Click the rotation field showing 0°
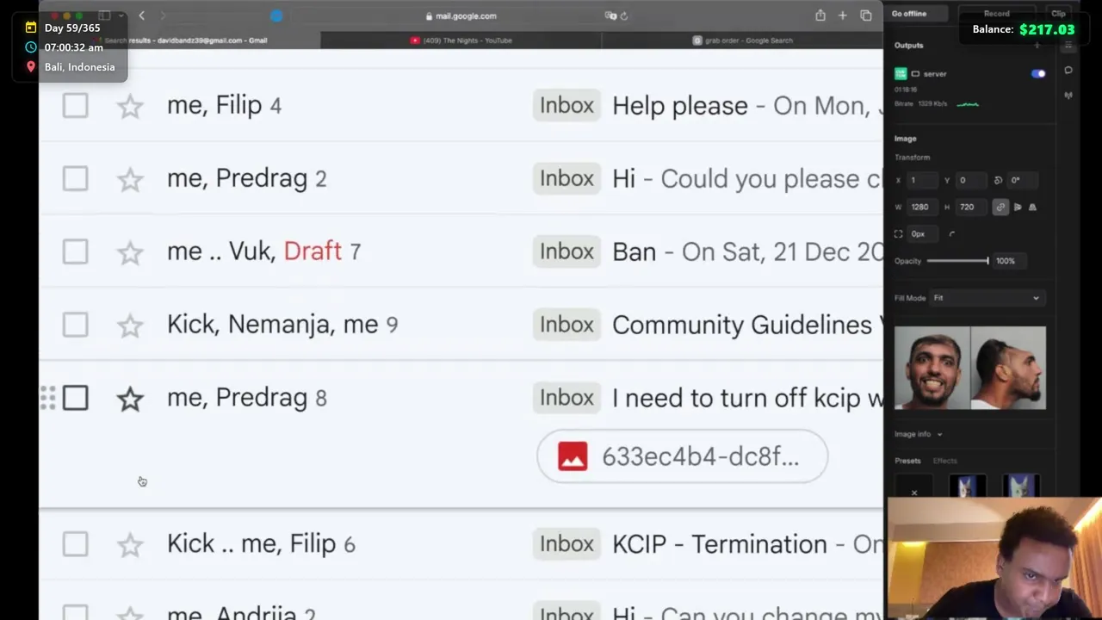This screenshot has width=1102, height=620. (1022, 181)
